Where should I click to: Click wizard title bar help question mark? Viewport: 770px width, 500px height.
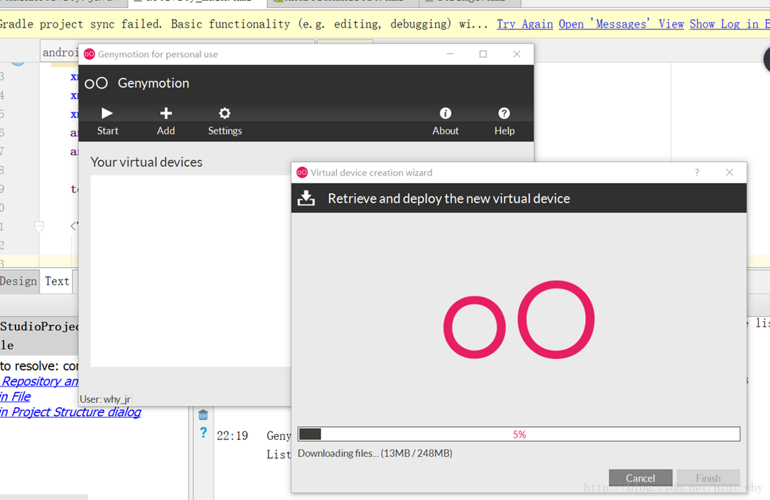697,172
